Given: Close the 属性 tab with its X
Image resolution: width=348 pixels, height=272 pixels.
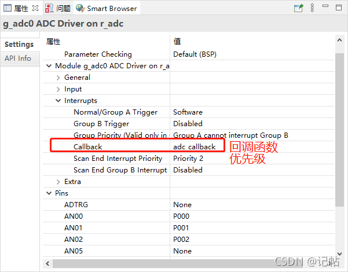Looking at the screenshot, I should [x=35, y=8].
